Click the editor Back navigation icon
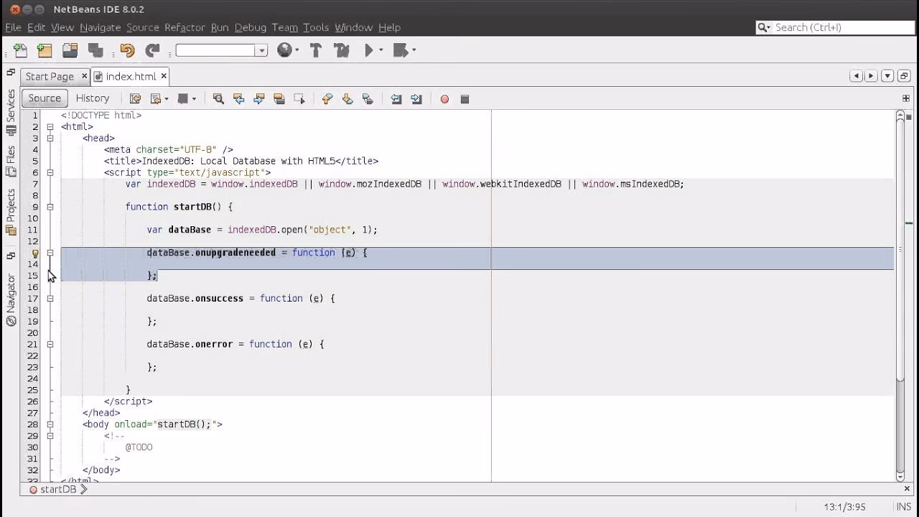The width and height of the screenshot is (919, 517). point(155,99)
